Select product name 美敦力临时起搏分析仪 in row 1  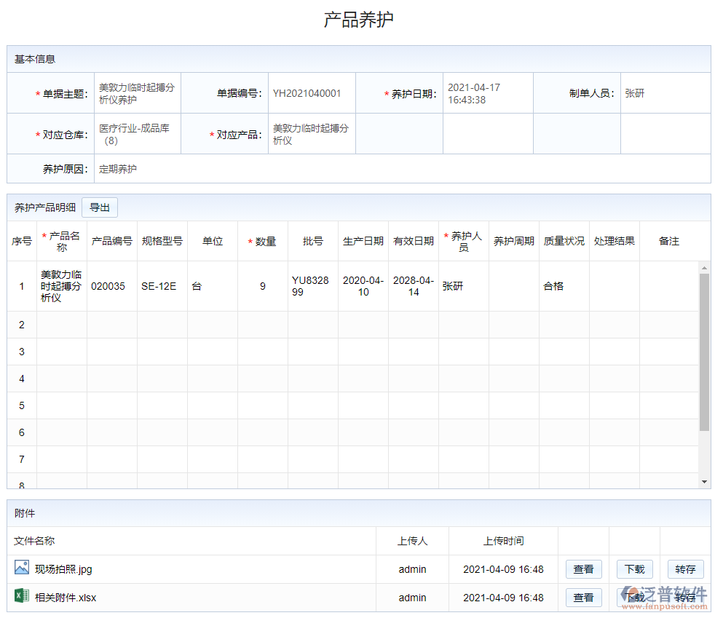click(x=61, y=285)
